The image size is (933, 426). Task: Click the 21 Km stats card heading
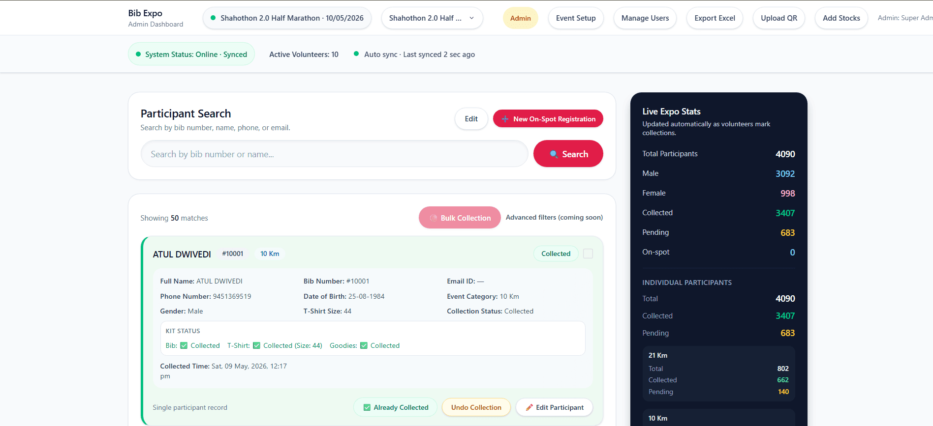tap(658, 355)
